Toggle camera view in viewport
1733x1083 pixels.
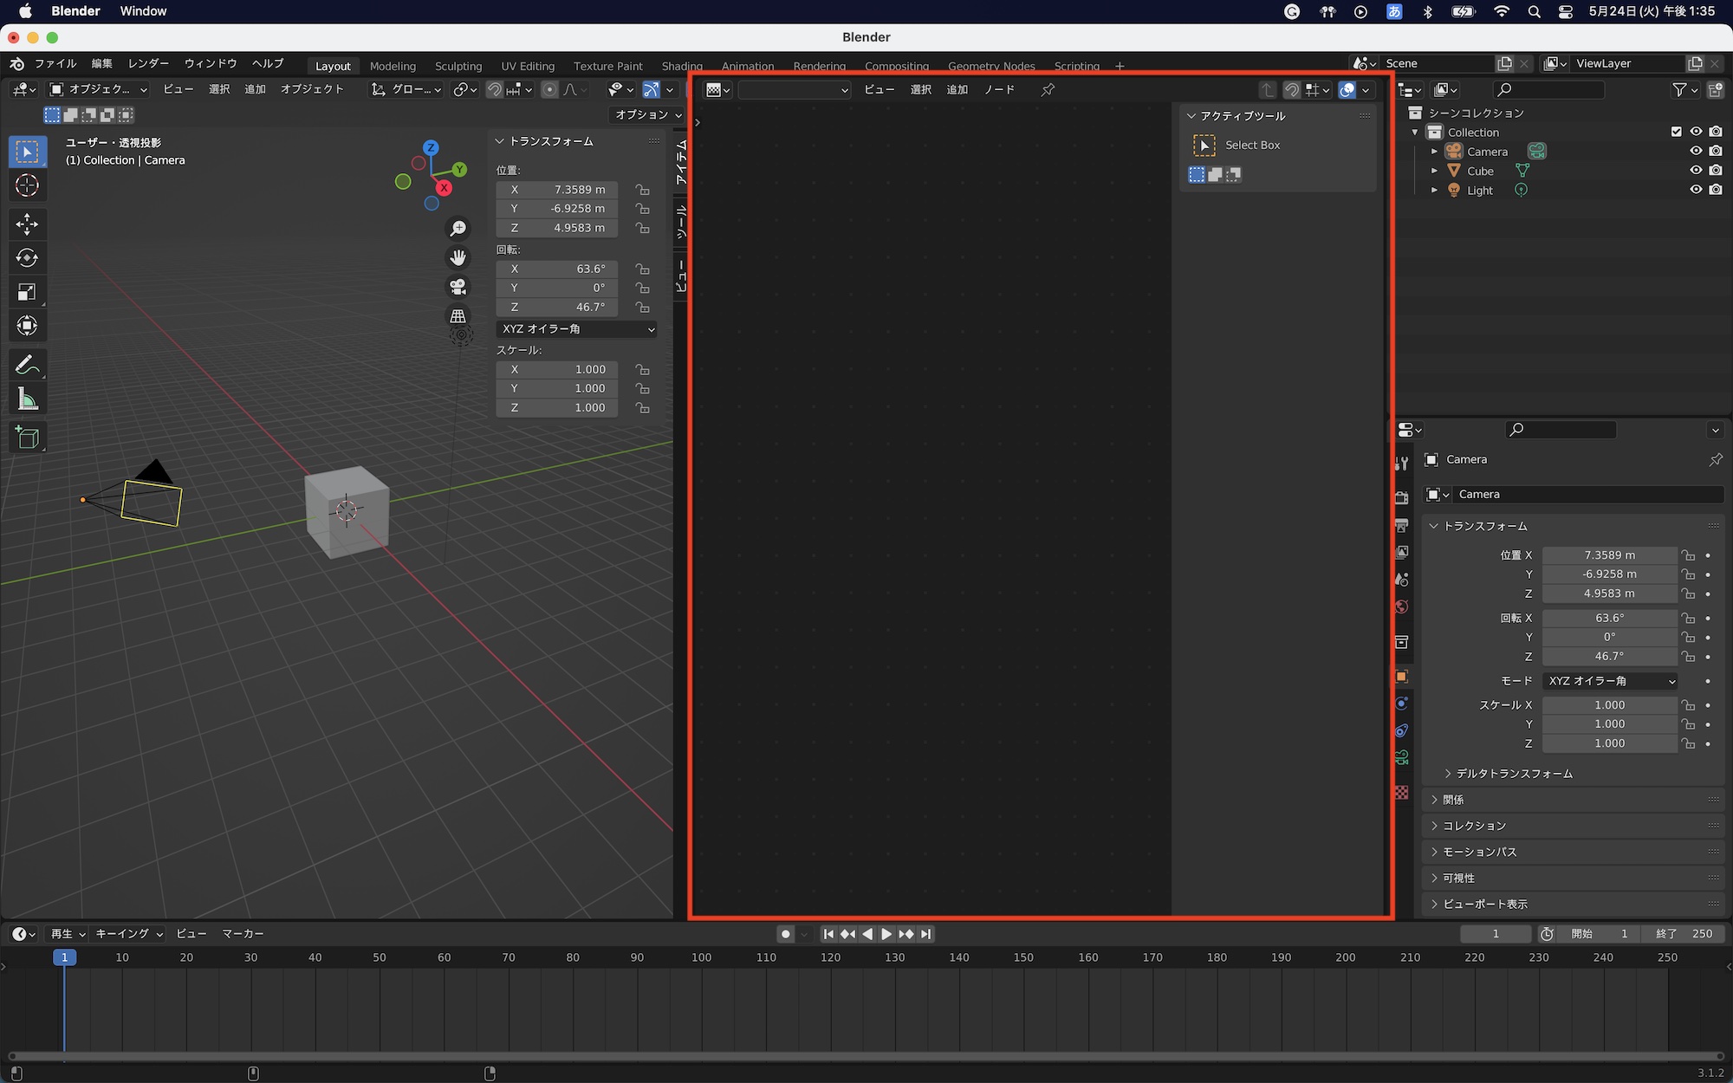tap(458, 287)
